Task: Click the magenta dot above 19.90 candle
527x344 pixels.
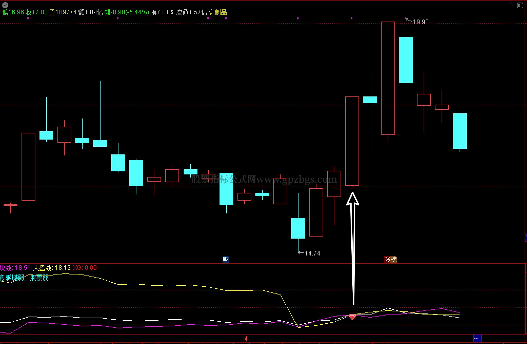Action: (x=405, y=18)
